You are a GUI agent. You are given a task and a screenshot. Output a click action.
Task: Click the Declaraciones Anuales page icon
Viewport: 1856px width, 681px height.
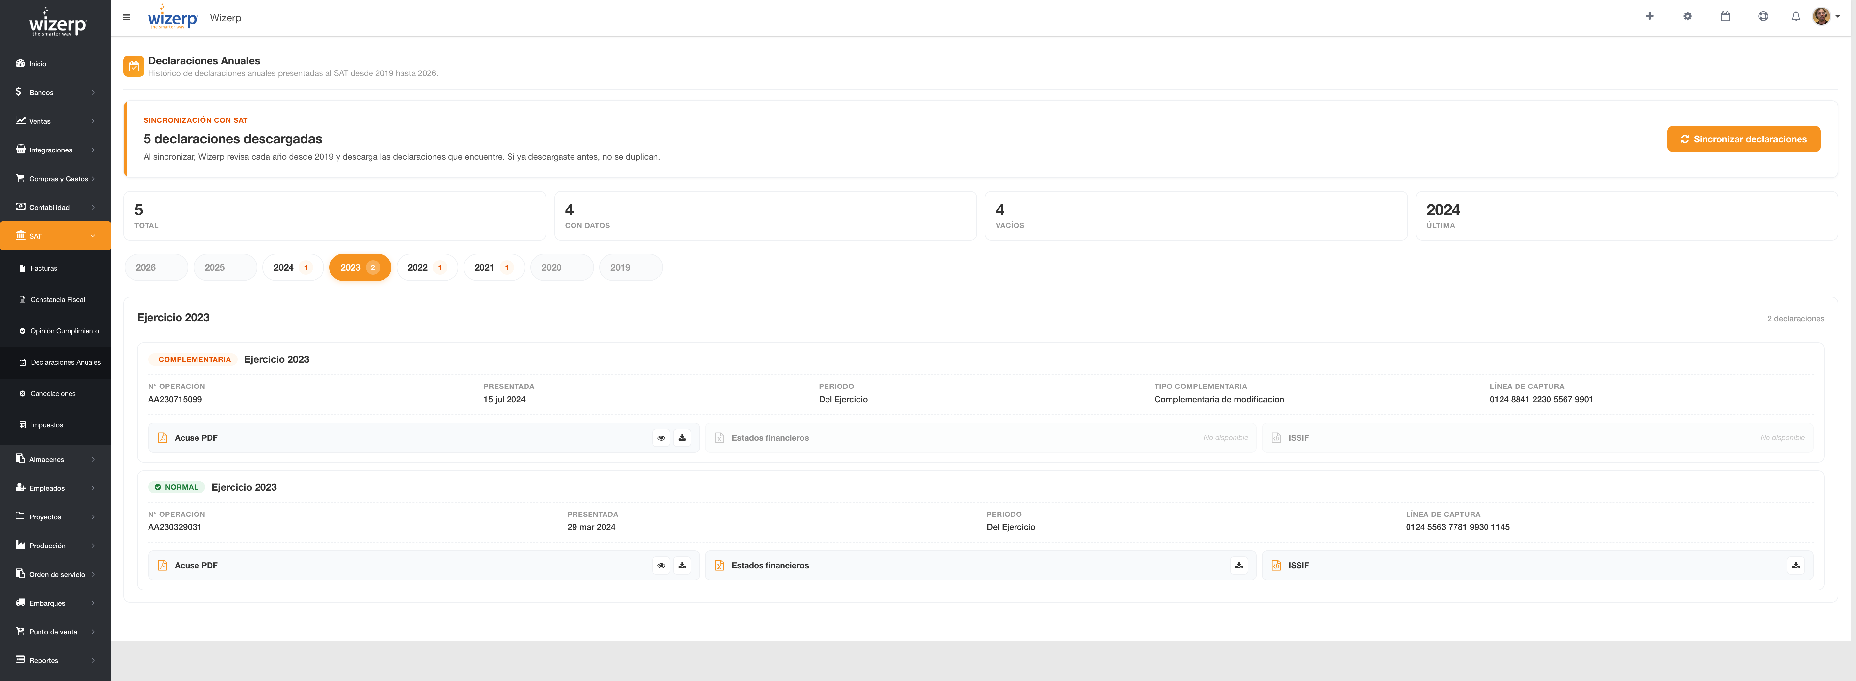click(x=133, y=66)
